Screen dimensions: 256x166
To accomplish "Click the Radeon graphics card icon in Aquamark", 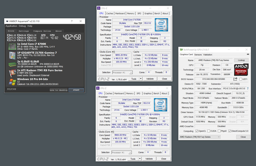I will tap(12, 73).
